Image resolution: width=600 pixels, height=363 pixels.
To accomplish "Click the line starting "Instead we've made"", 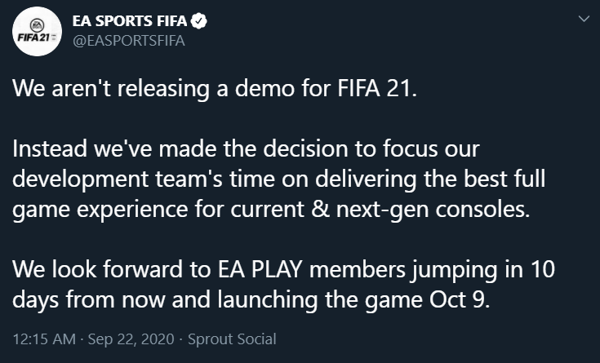I will tap(246, 148).
